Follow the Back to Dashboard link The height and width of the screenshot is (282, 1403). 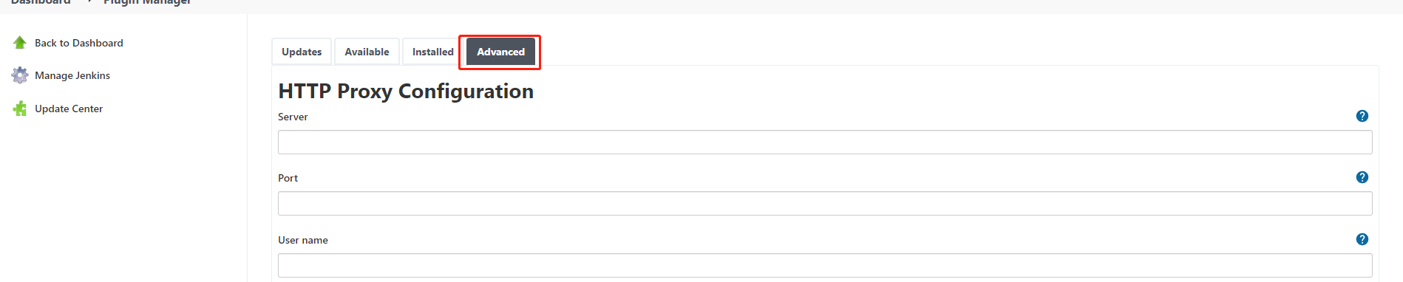coord(79,43)
